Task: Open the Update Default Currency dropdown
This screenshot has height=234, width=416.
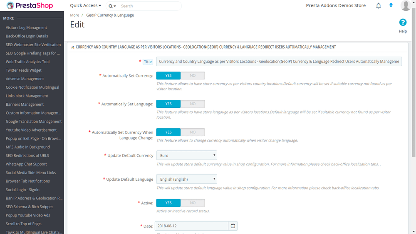Action: (x=186, y=155)
